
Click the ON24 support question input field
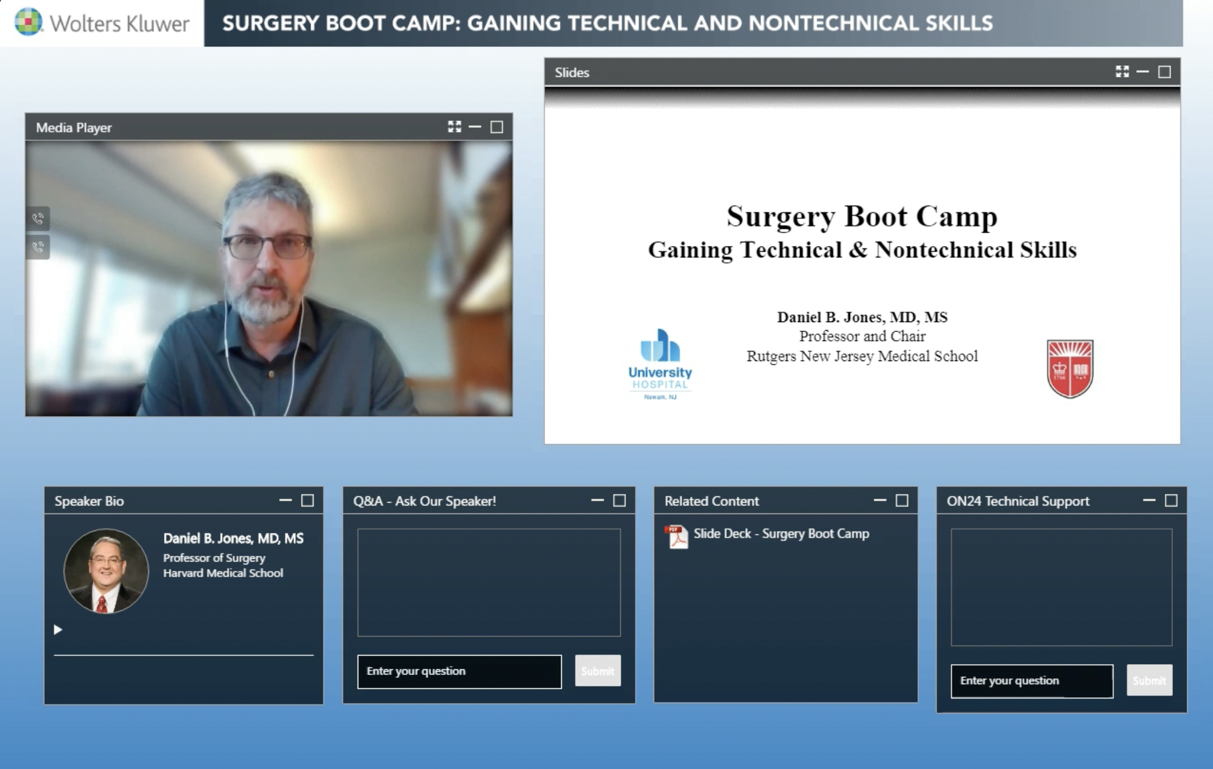click(1031, 681)
